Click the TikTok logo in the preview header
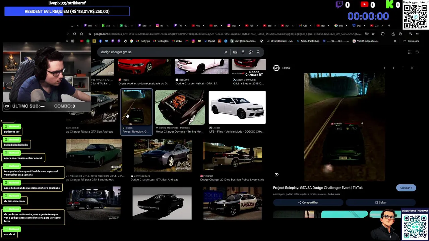Screen dimensions: 429x241 point(276,68)
